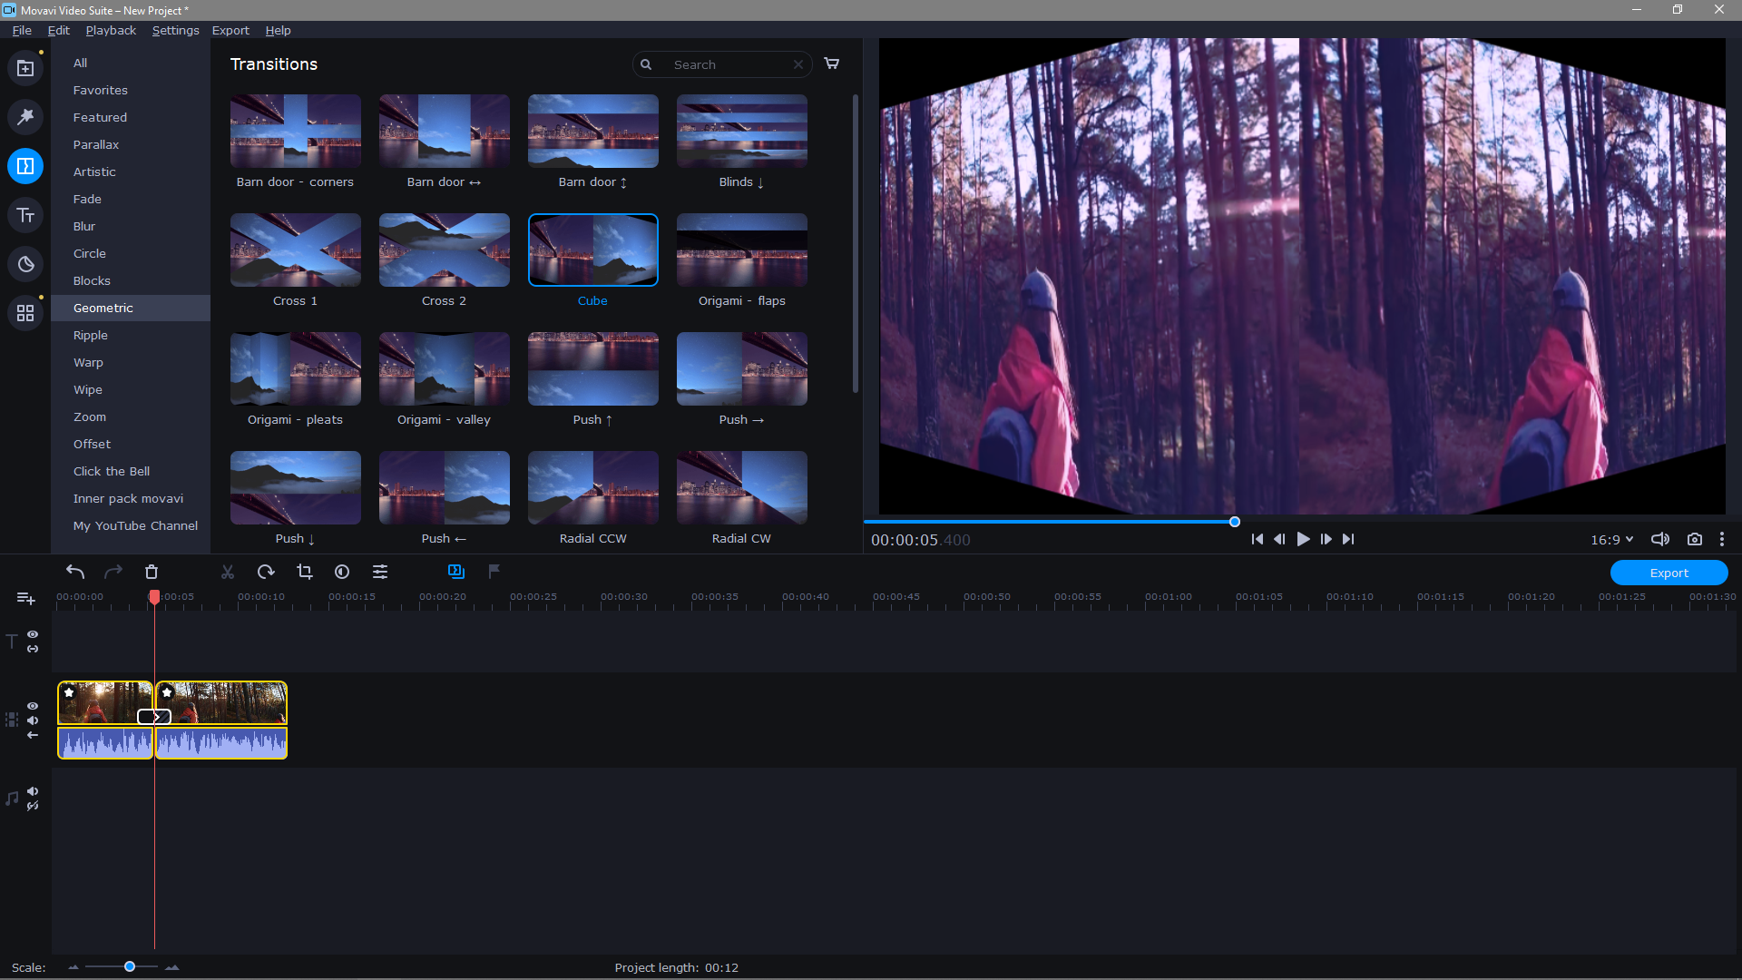Open the Playback menu
This screenshot has width=1742, height=980.
point(110,30)
